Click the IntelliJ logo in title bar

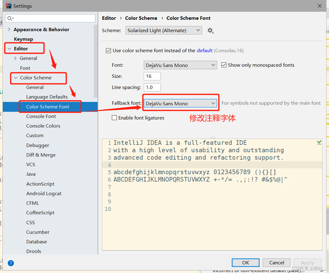pos(8,6)
